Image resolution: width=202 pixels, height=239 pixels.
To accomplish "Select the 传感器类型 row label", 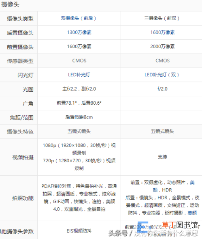I will tap(20, 61).
